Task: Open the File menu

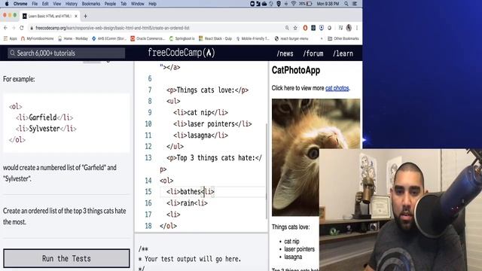Action: pos(35,4)
